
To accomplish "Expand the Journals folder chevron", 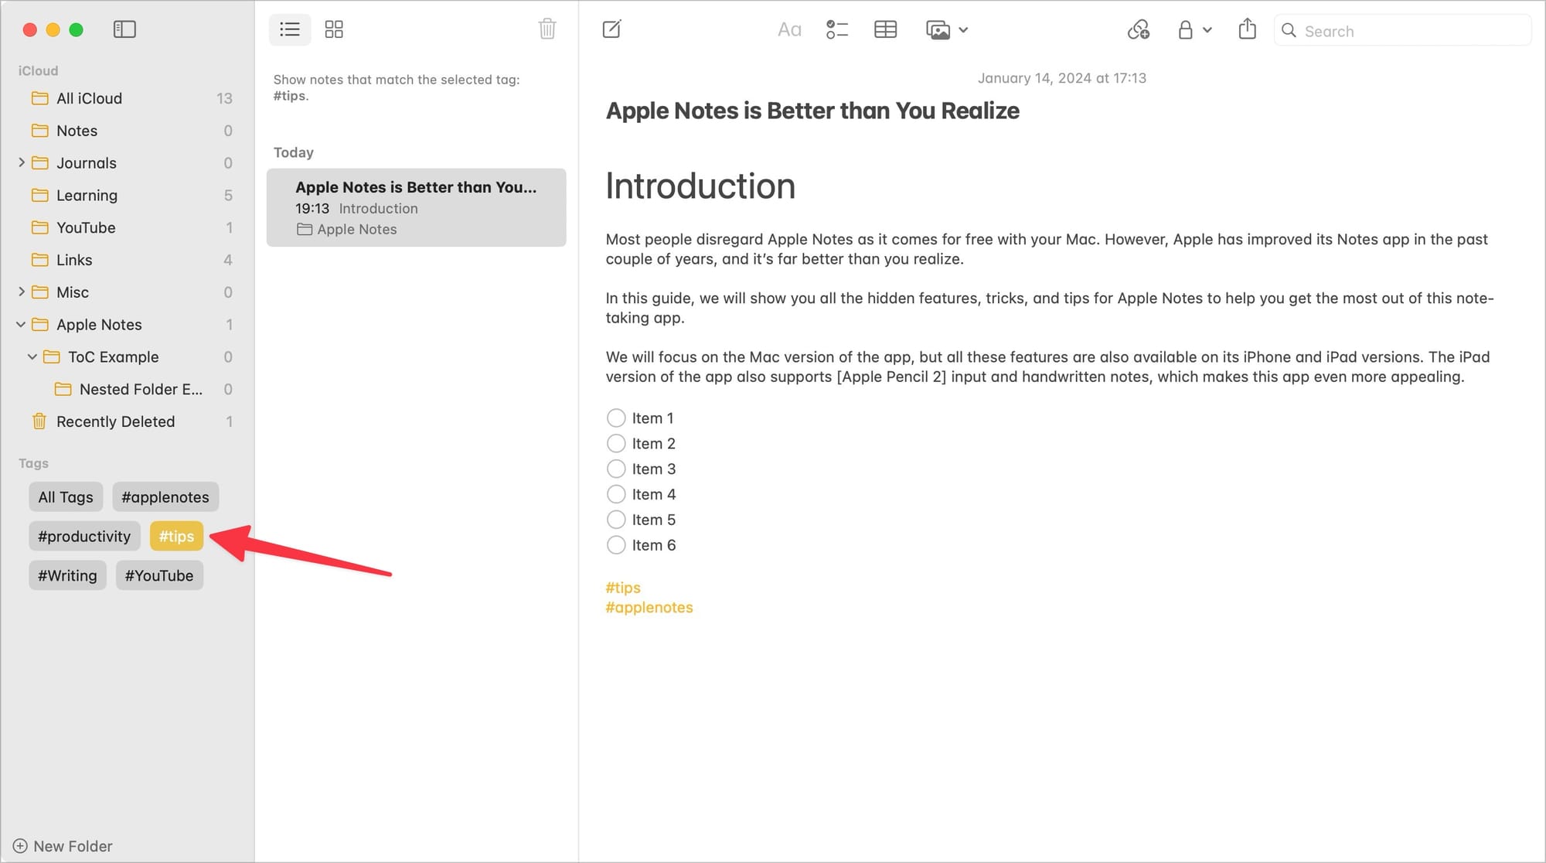I will pos(22,162).
